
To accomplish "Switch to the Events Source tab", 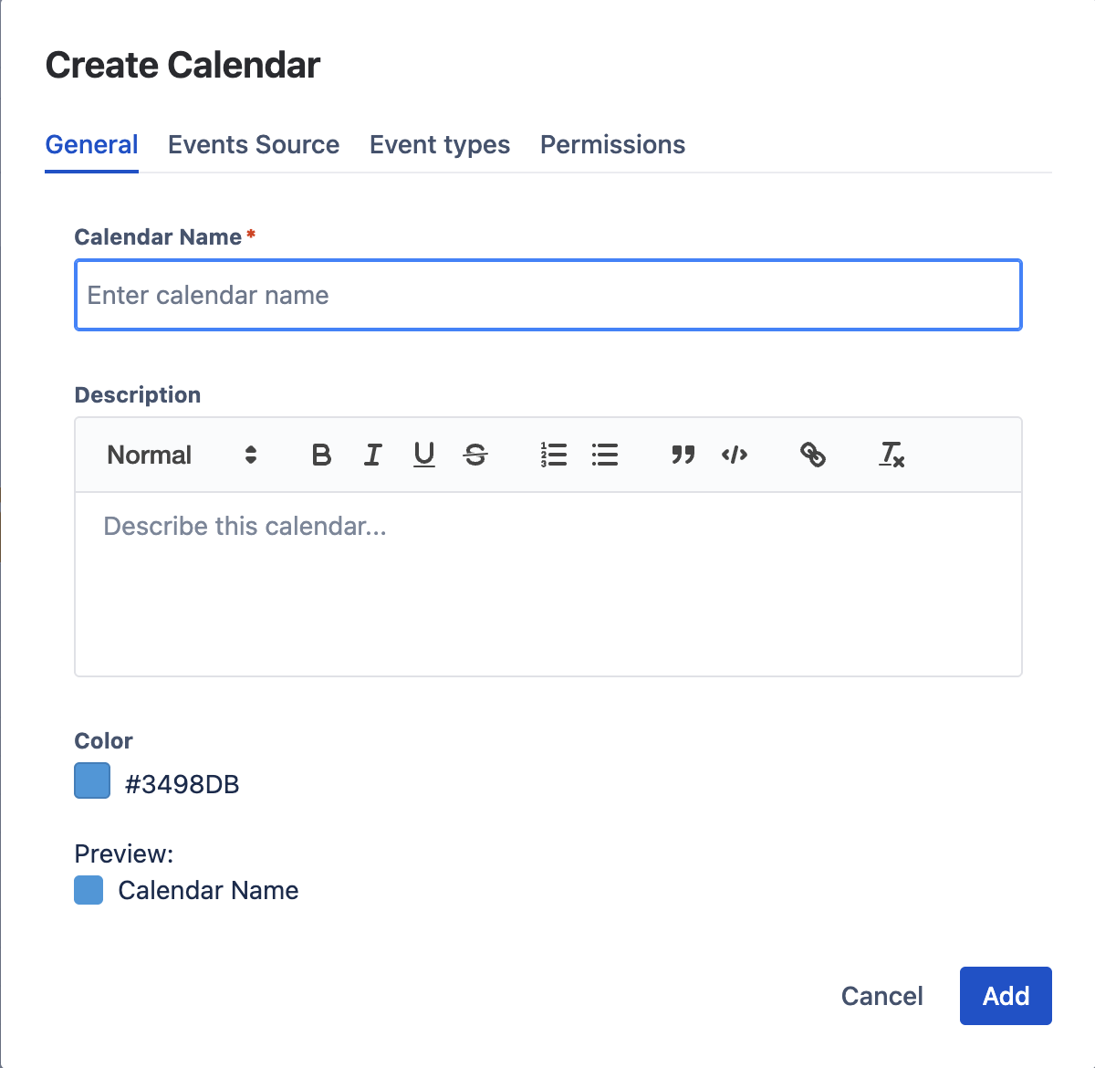I will coord(254,144).
